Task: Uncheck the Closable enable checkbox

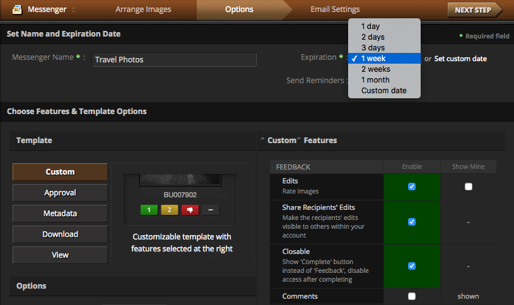Action: click(x=412, y=266)
